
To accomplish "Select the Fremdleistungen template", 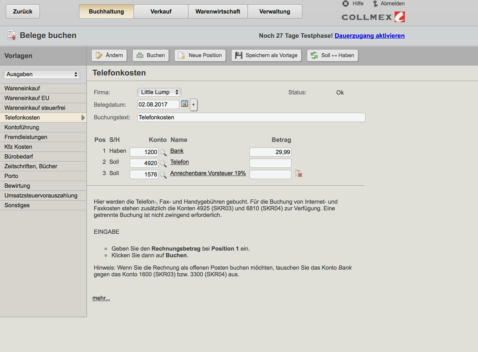I will (x=43, y=137).
